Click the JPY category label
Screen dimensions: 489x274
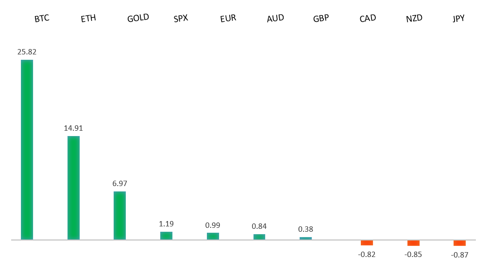[x=459, y=19]
